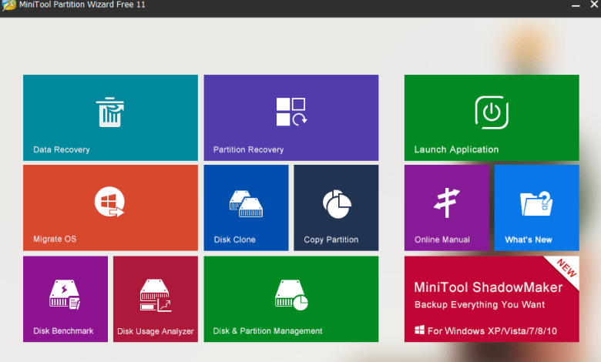
Task: Start the Migrate OS tile
Action: 110,208
